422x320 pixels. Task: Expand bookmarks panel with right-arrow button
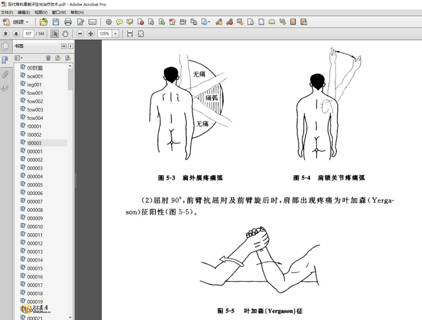pos(71,46)
